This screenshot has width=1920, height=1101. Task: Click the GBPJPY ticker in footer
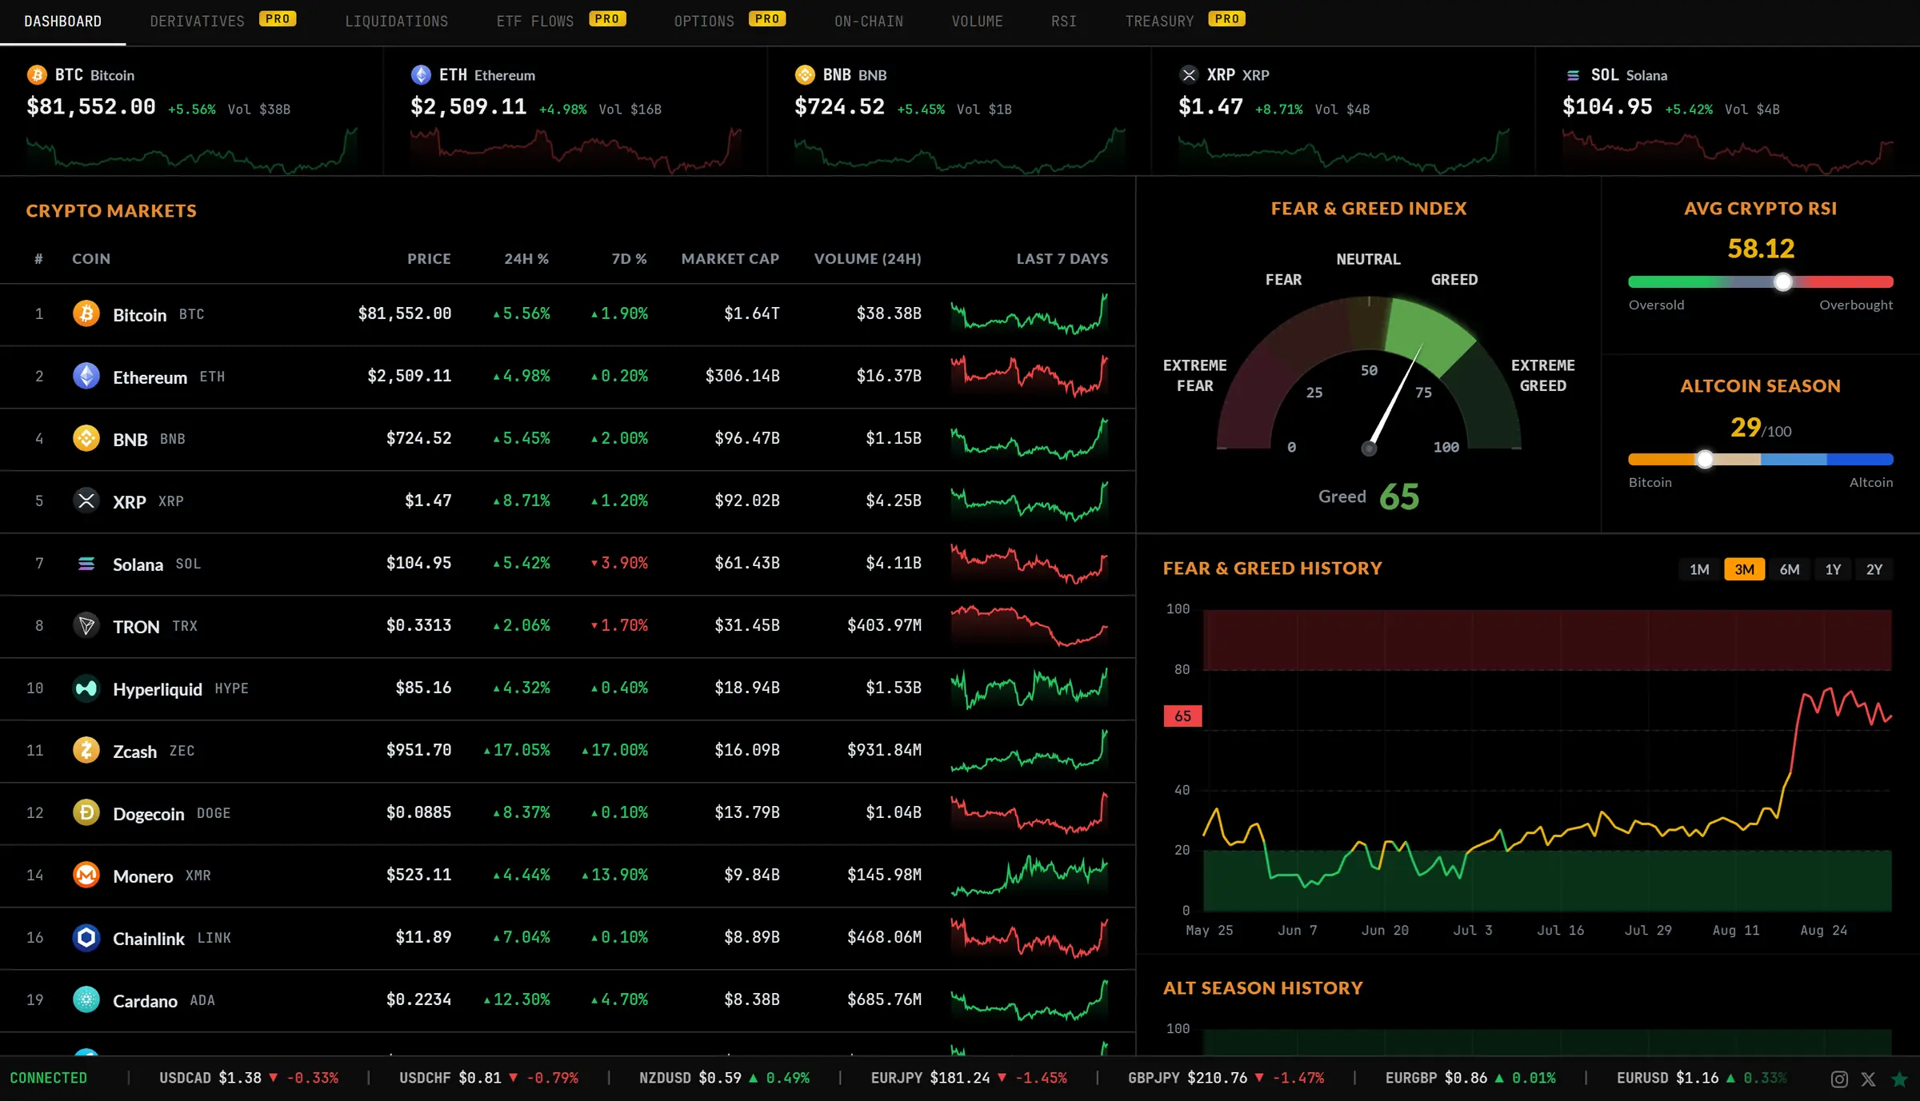point(1226,1078)
